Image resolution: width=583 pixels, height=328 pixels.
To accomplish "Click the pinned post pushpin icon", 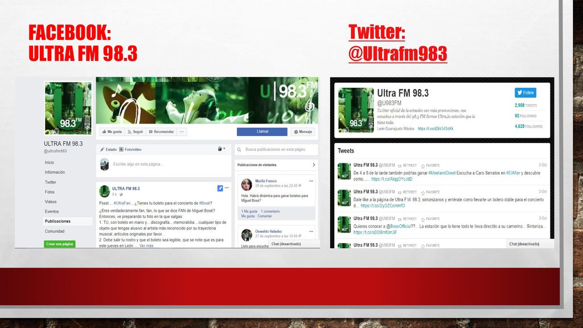I will [x=220, y=188].
